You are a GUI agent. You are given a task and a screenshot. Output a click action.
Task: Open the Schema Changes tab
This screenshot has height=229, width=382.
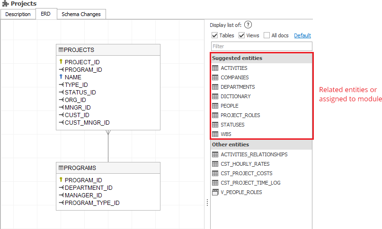[x=81, y=14]
